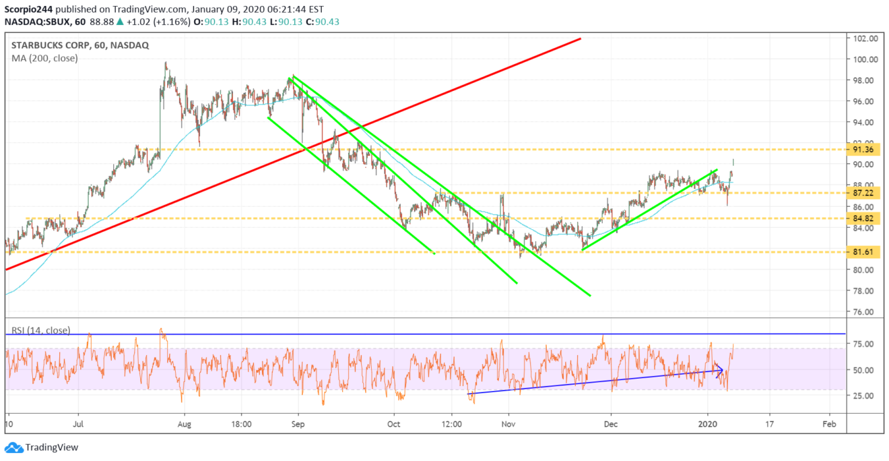Image resolution: width=889 pixels, height=461 pixels.
Task: Click the 12:00 label on time axis
Action: [x=452, y=425]
